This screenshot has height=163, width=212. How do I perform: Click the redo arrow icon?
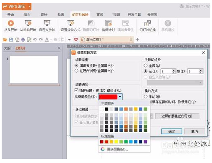click(41, 40)
